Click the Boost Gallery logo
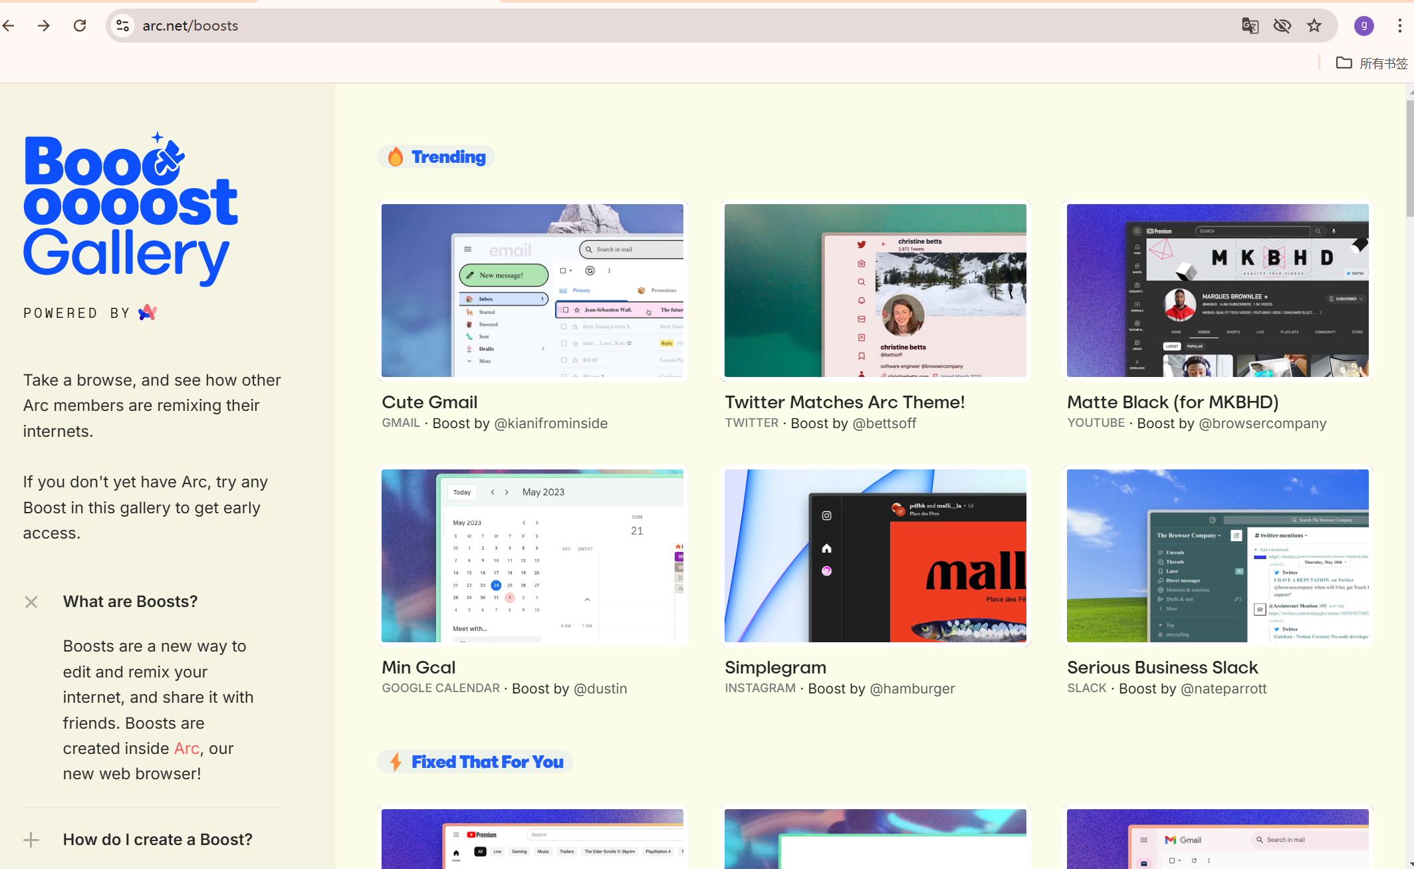1414x869 pixels. tap(130, 209)
